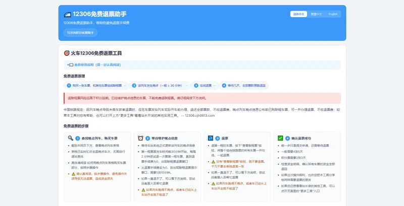The image size is (404, 206).
Task: Click the alarm clock icon on 等待维护晚点信息 card
Action: 140,138
